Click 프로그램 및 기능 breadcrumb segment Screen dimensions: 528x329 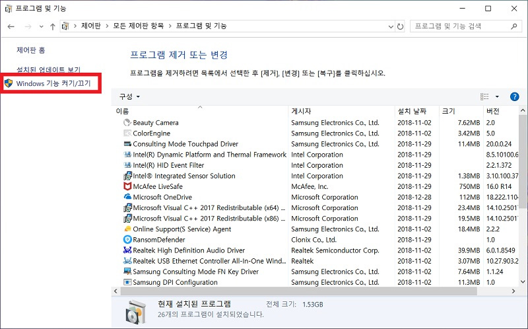tap(201, 26)
